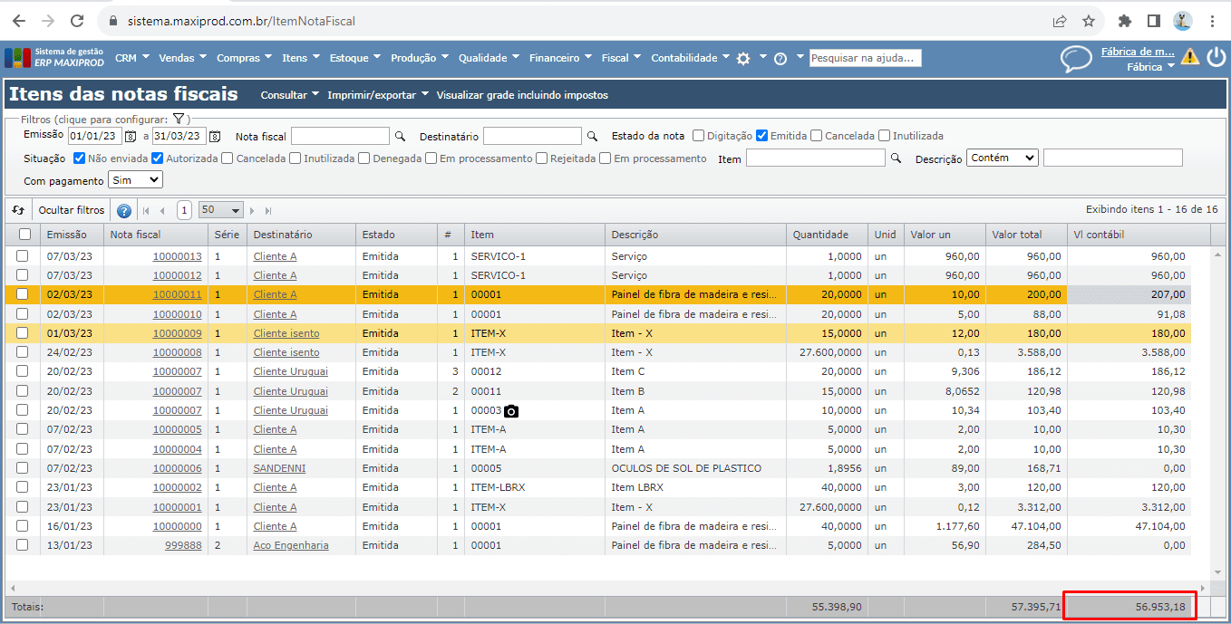Image resolution: width=1231 pixels, height=624 pixels.
Task: Open the Financeiro menu
Action: point(560,58)
